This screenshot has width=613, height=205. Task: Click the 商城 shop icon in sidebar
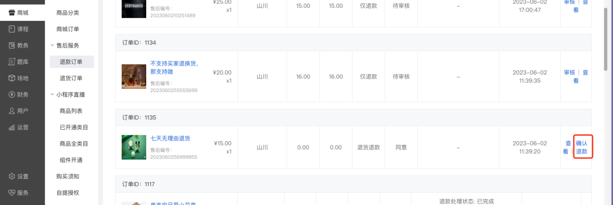point(12,13)
